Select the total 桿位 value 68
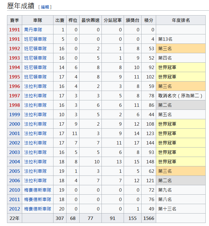 coord(73,218)
